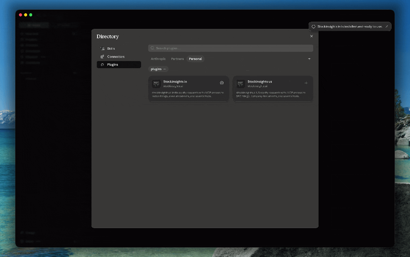
Task: Click the Connectors sidebar icon
Action: [102, 56]
